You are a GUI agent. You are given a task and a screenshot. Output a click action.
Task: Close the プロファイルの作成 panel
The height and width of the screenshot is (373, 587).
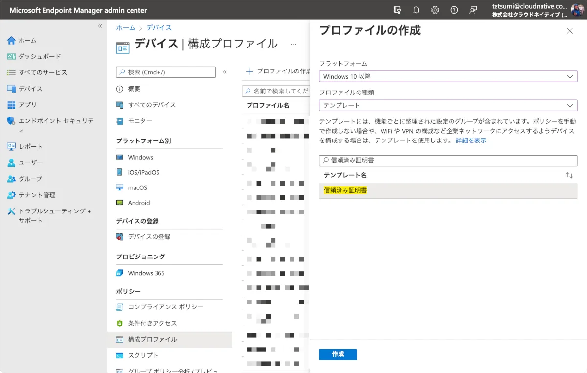569,31
